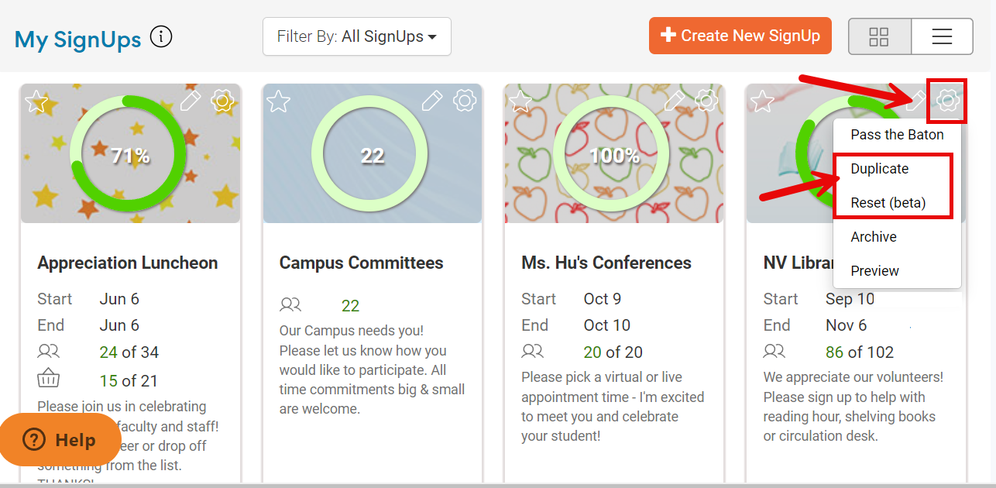Favorite the Campus Committees sign up
This screenshot has width=996, height=488.
pos(278,101)
